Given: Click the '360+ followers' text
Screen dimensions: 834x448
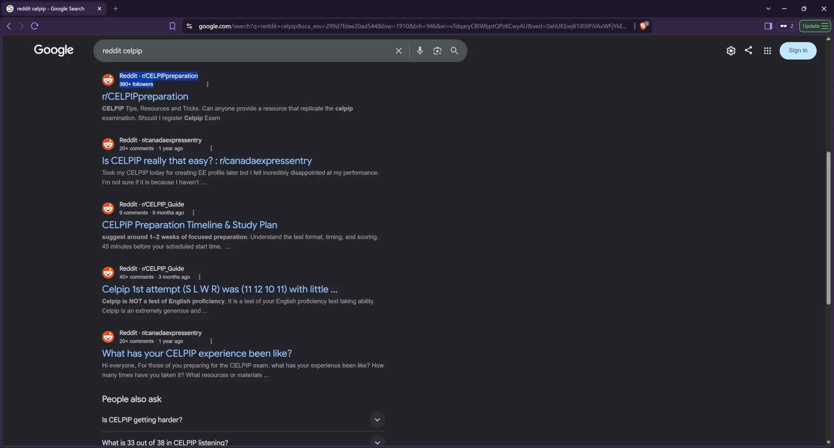Looking at the screenshot, I should coord(136,84).
